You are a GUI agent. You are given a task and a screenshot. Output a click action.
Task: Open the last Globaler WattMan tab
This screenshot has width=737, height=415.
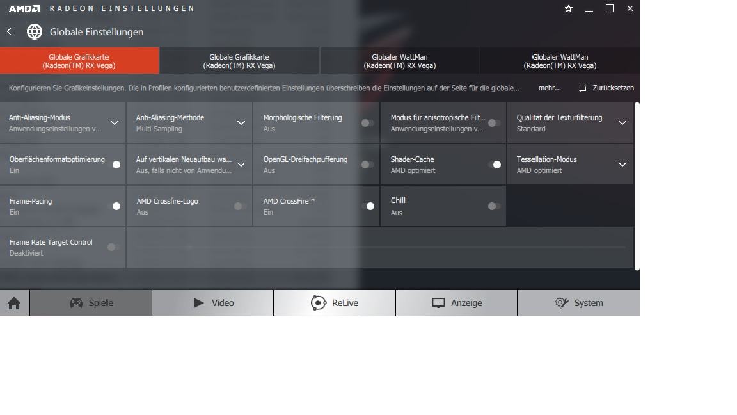tap(560, 61)
